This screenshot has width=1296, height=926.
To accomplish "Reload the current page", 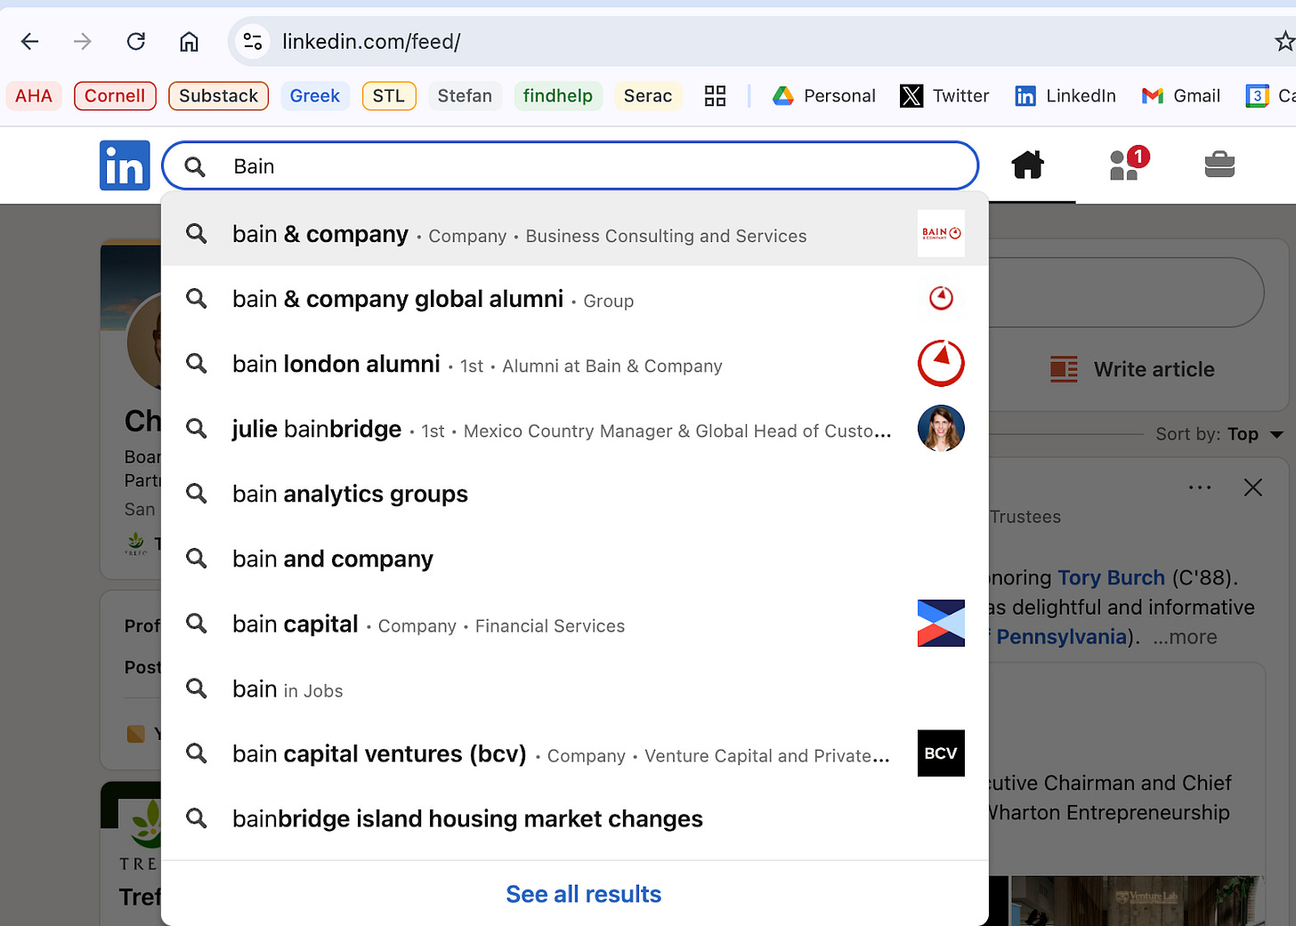I will click(135, 41).
